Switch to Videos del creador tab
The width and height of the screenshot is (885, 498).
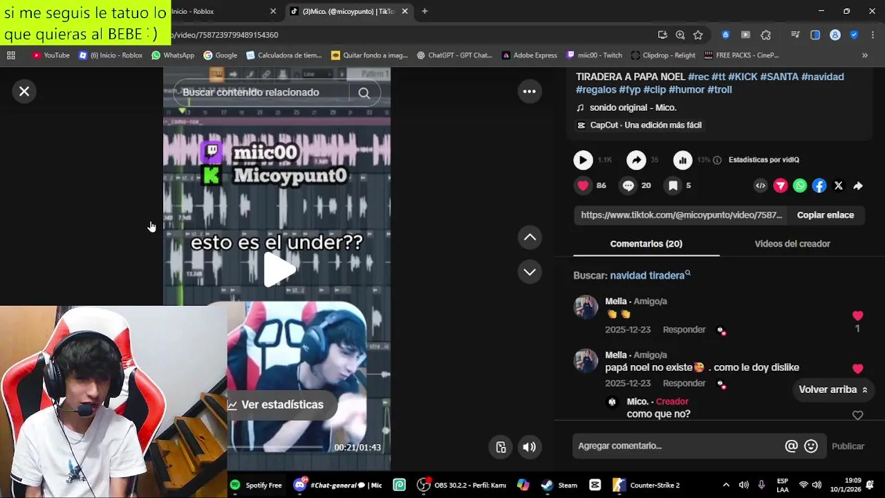[x=792, y=243]
